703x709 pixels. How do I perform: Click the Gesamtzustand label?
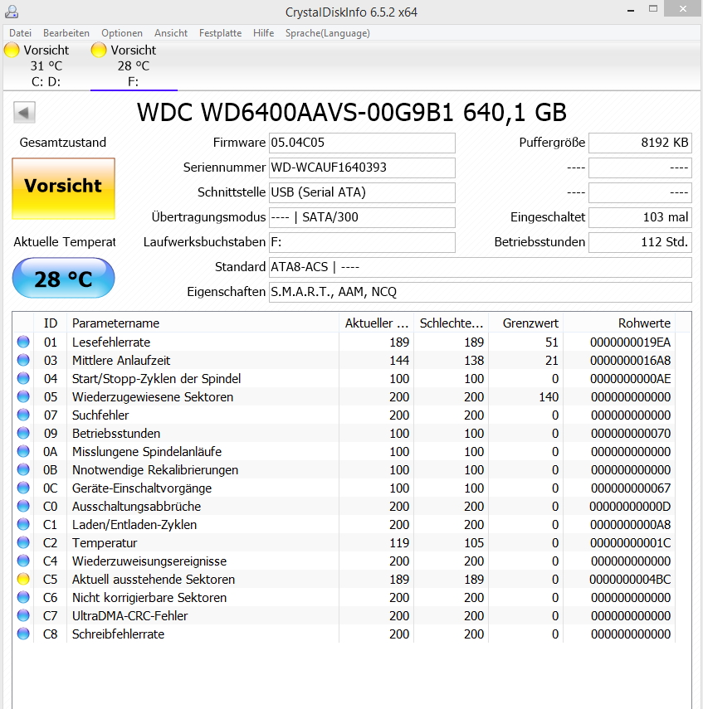[63, 143]
